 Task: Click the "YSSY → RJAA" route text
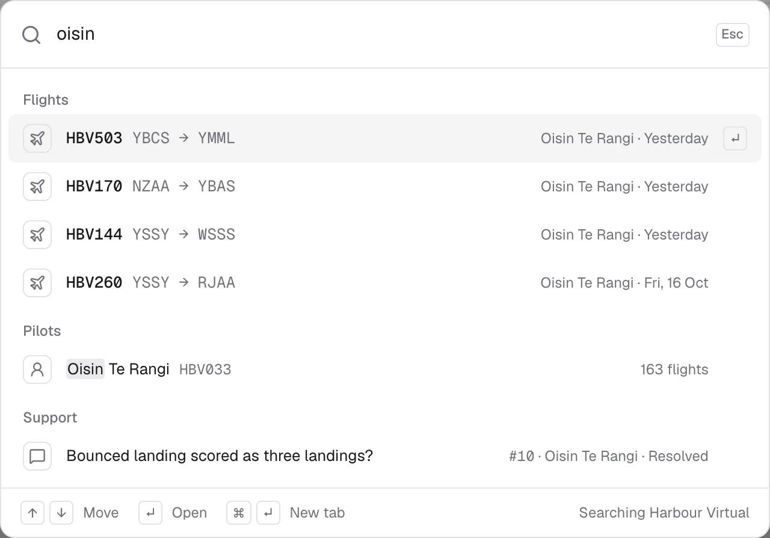(x=183, y=283)
